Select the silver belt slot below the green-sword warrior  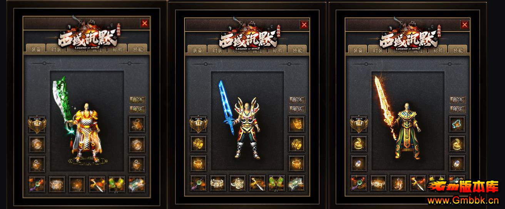(57, 184)
